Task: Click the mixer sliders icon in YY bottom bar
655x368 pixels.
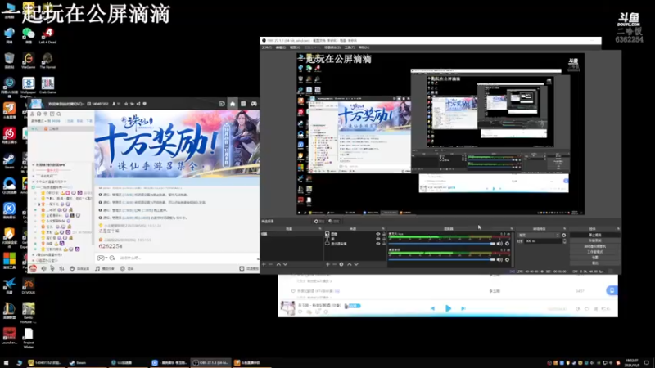Action: click(61, 268)
